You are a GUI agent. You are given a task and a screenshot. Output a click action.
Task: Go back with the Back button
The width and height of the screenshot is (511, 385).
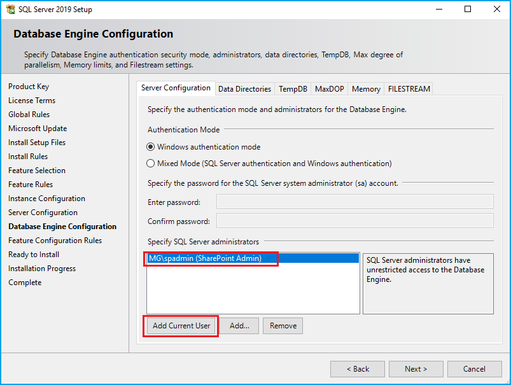(357, 369)
